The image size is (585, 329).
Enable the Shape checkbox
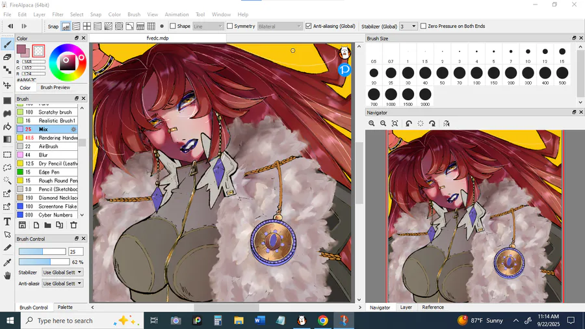coord(173,26)
